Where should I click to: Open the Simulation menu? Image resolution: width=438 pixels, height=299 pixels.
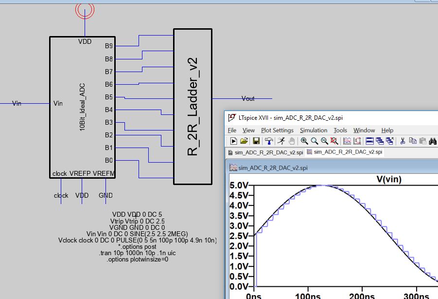tap(313, 130)
